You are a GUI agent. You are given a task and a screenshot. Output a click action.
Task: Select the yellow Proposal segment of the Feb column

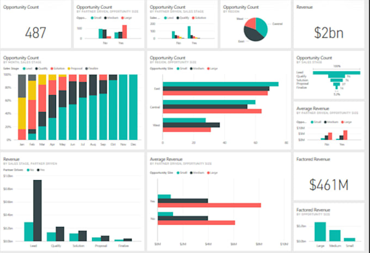(x=32, y=90)
